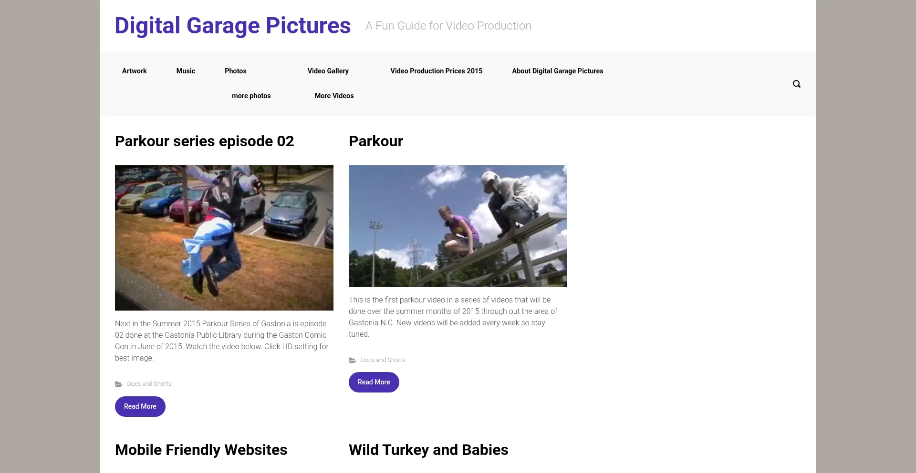916x473 pixels.
Task: Open the Parkour post title
Action: point(375,141)
